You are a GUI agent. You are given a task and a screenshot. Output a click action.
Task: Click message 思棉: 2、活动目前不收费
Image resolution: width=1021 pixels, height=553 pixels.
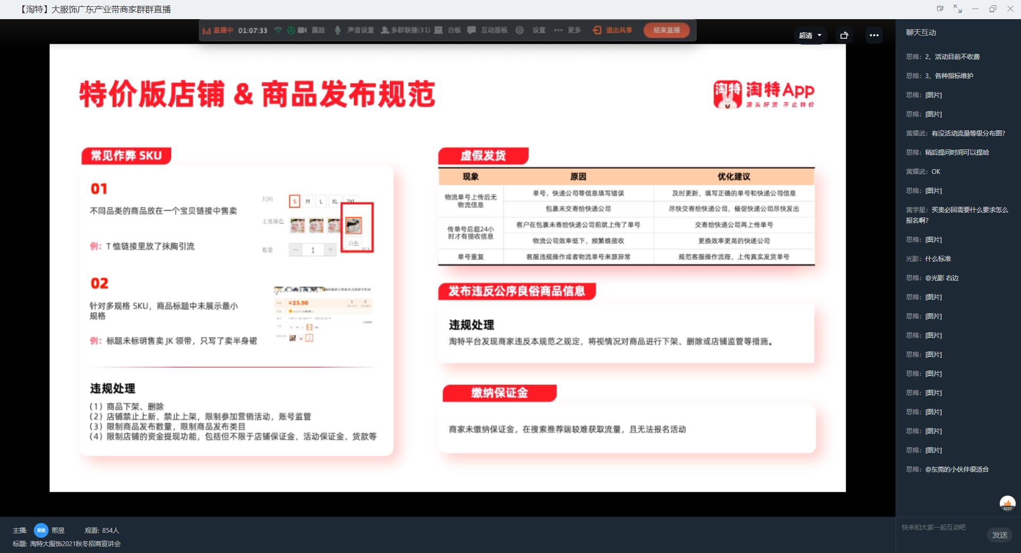[x=943, y=56]
